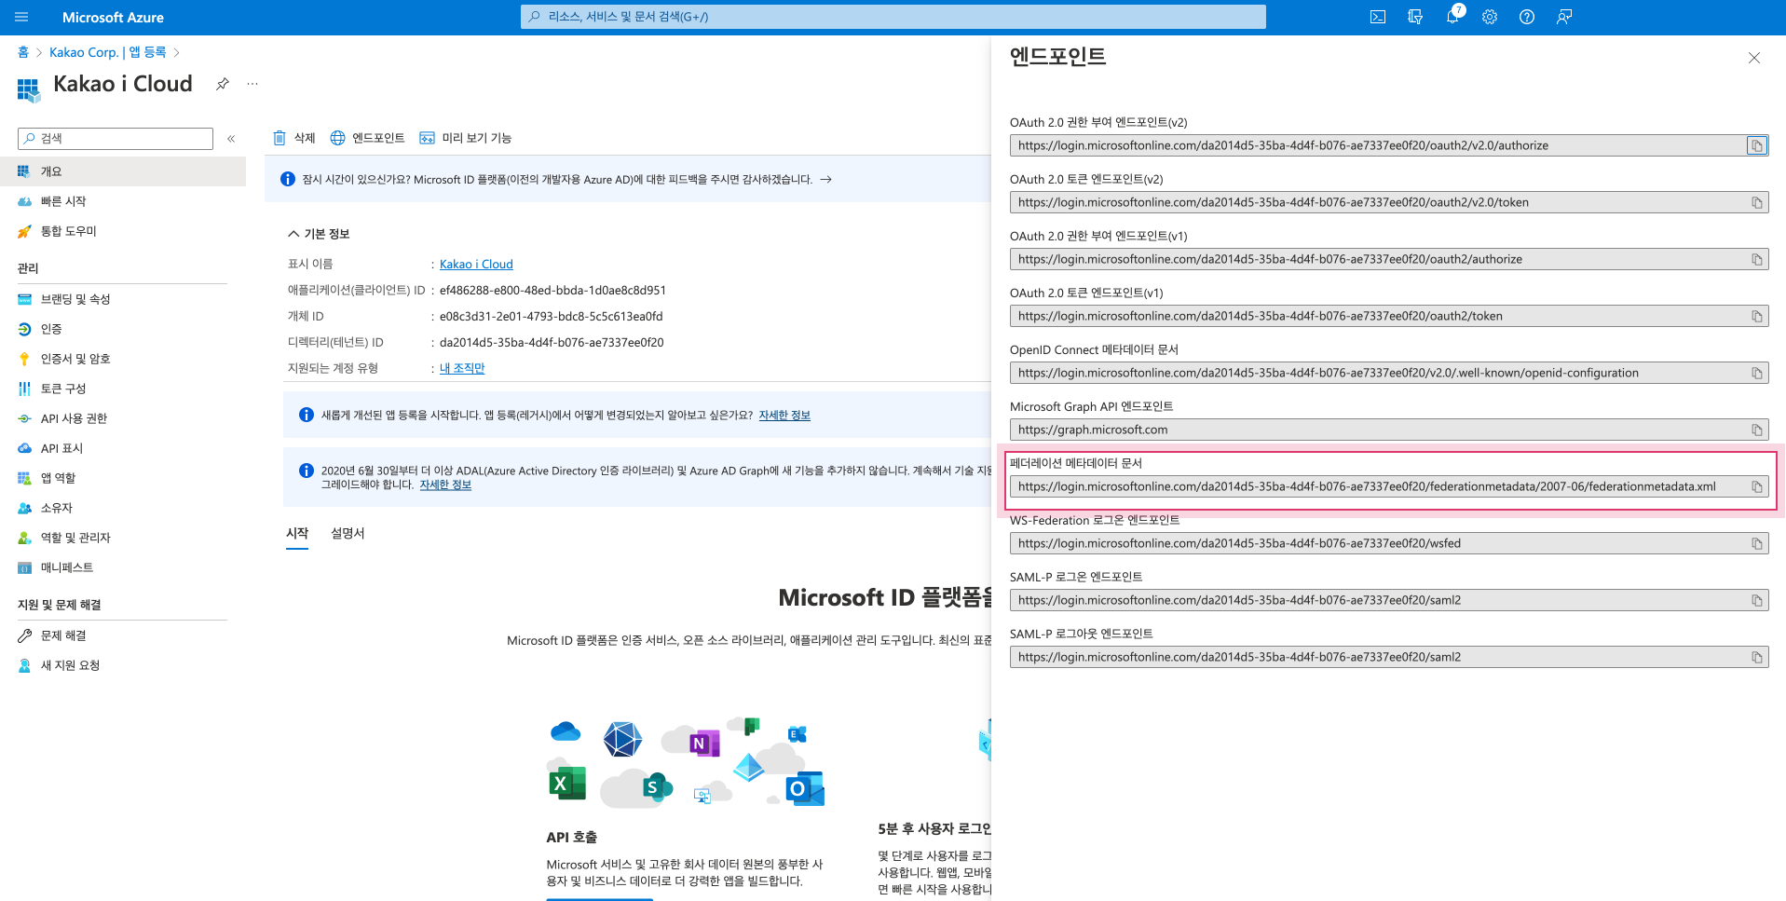Viewport: 1786px width, 901px height.
Task: Copy Microsoft Graph API endpoint URL
Action: click(x=1757, y=430)
